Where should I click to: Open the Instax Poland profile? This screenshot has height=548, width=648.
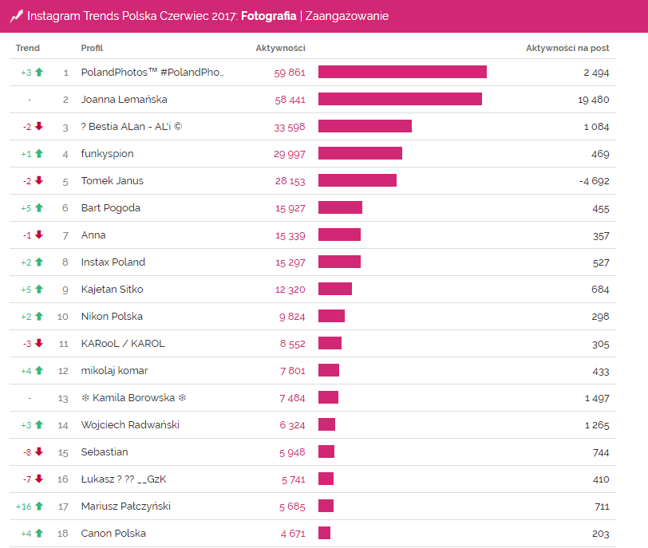pyautogui.click(x=113, y=262)
